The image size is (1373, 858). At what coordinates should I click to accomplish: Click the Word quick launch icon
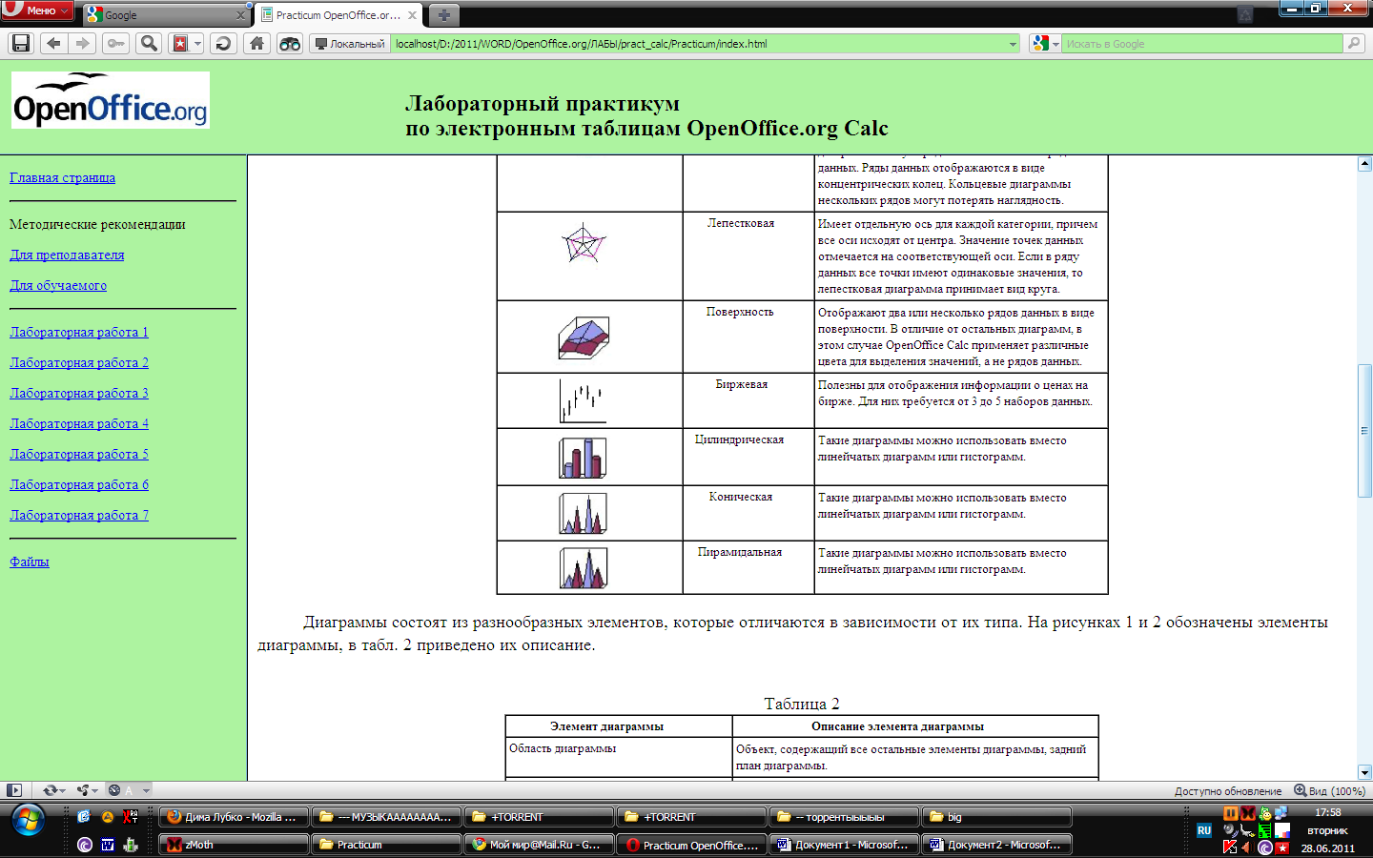pyautogui.click(x=108, y=845)
